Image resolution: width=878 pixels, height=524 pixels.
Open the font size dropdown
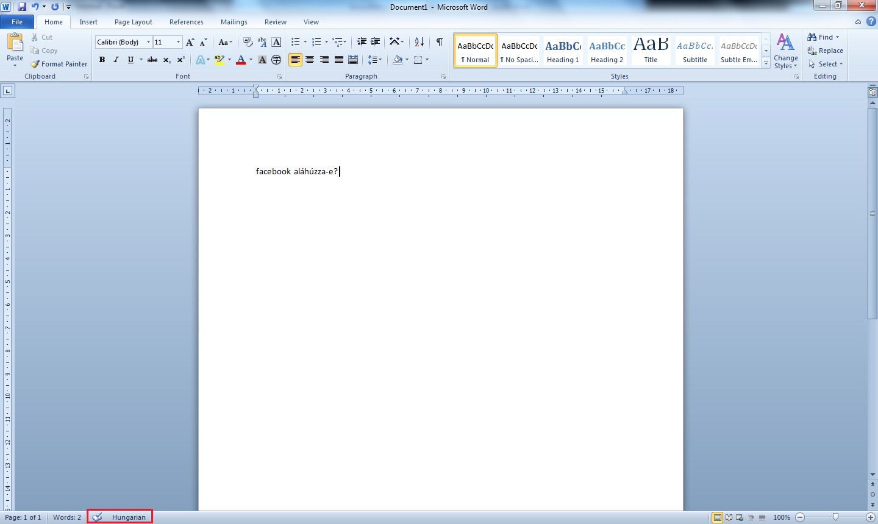(178, 42)
